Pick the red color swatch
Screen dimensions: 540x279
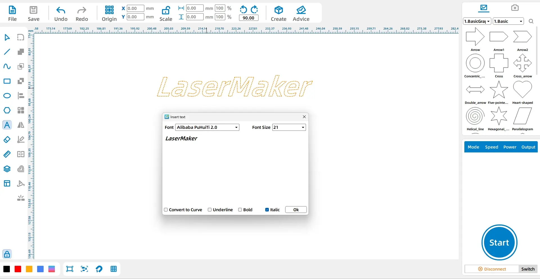[18, 269]
